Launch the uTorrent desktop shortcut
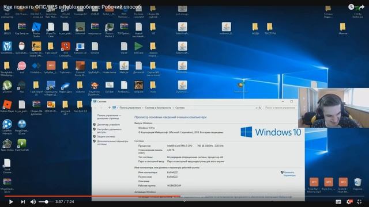Viewport: 369px width, 207px height. [x=7, y=87]
